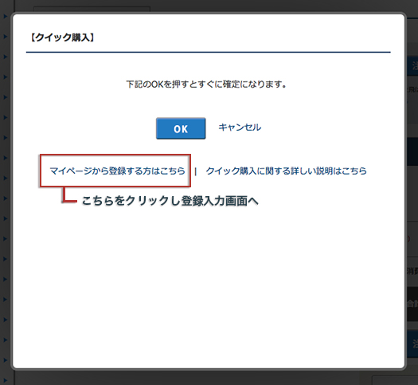The image size is (418, 385).
Task: Click the dimmed box at bottom right corner
Action: pyautogui.click(x=395, y=380)
